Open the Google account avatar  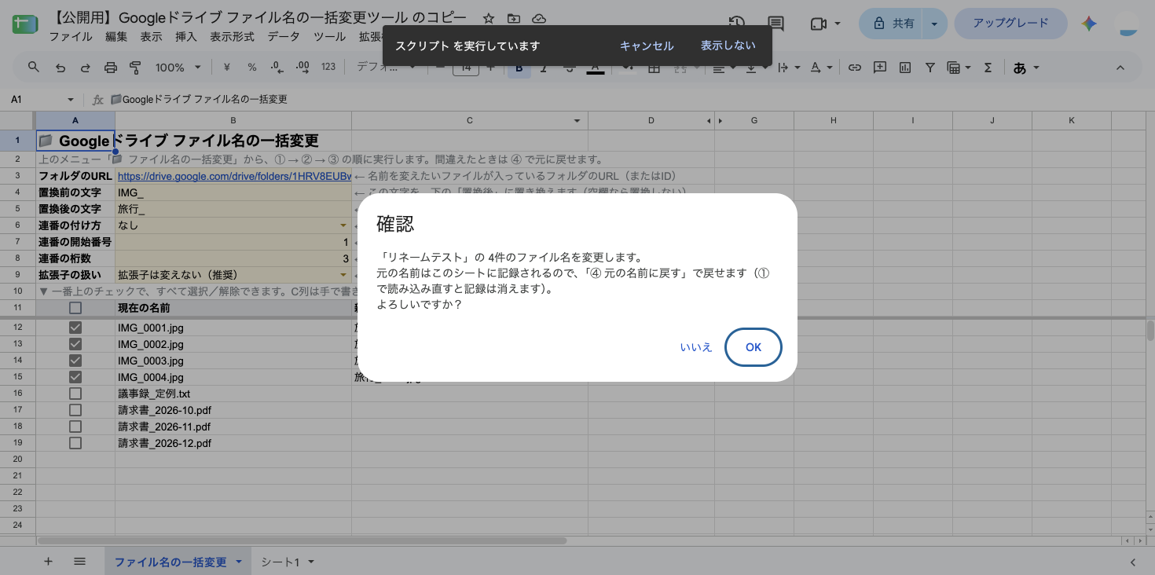tap(1129, 24)
